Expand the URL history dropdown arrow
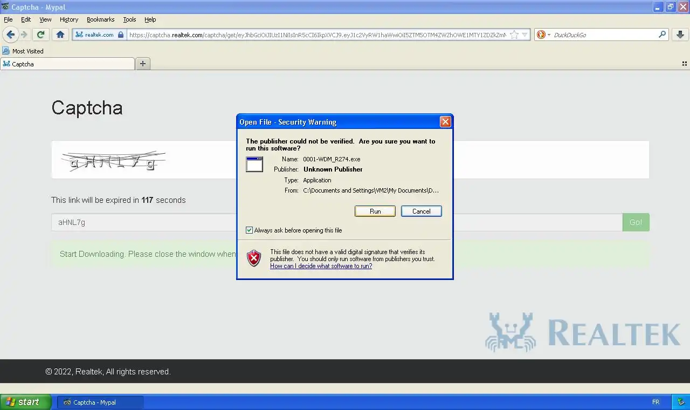 tap(525, 35)
